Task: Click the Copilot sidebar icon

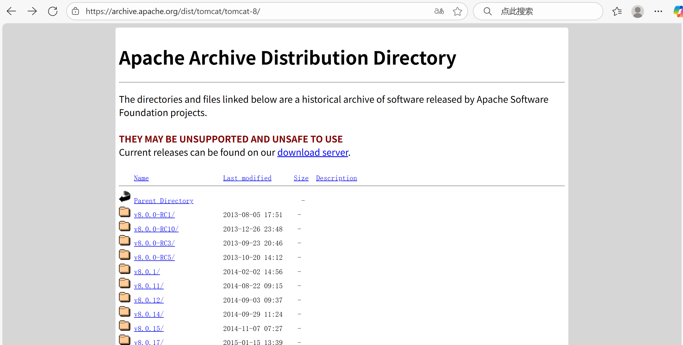Action: [x=678, y=11]
